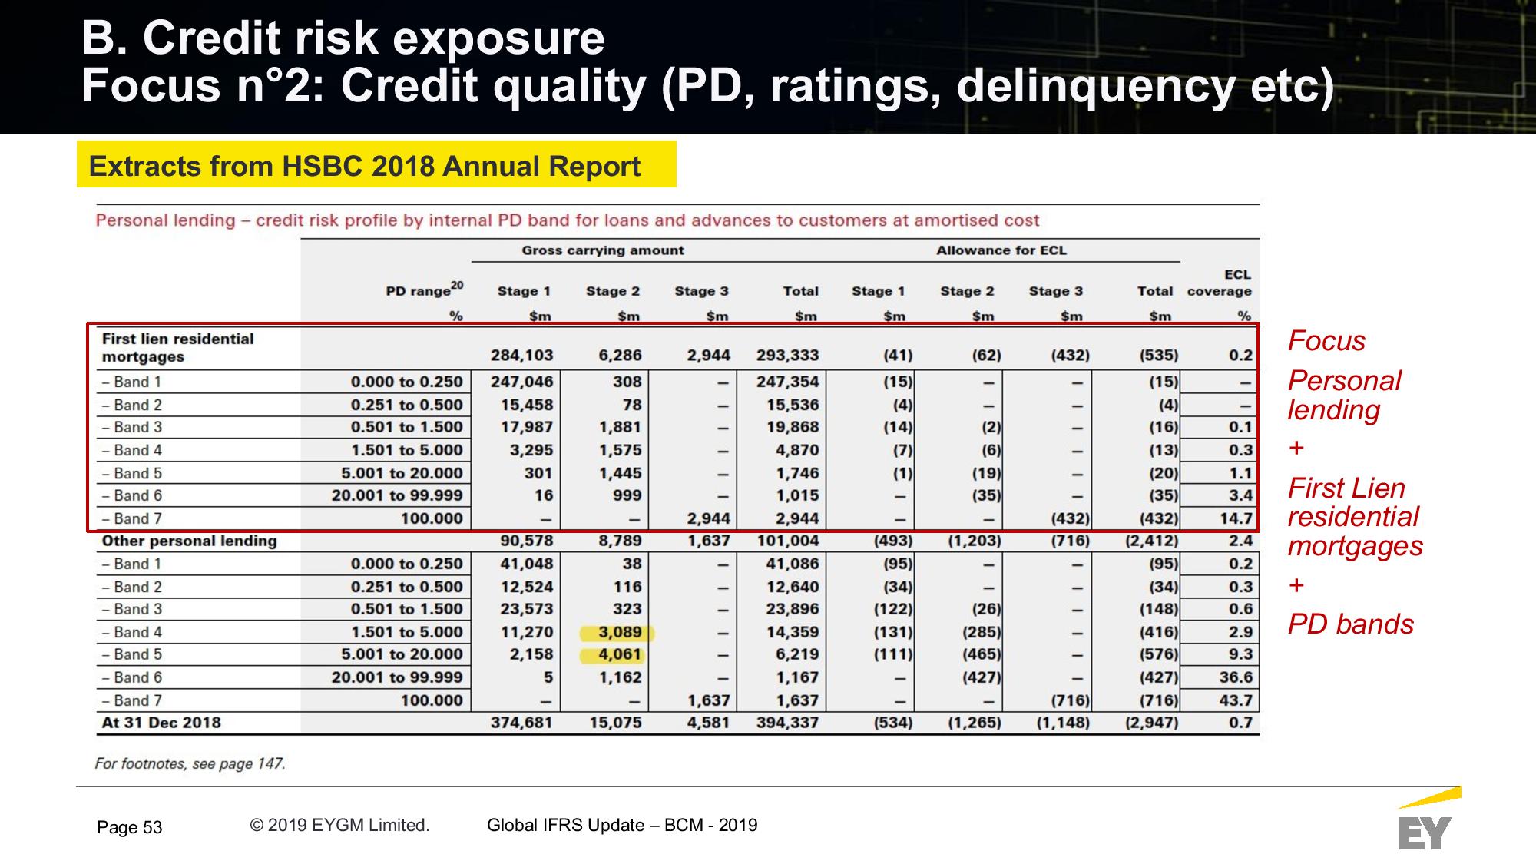Select the 'For footnotes, see page 147.' note

[190, 763]
